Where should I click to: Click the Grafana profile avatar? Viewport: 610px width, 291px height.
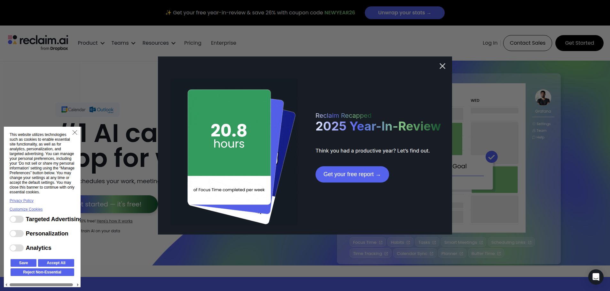[543, 98]
